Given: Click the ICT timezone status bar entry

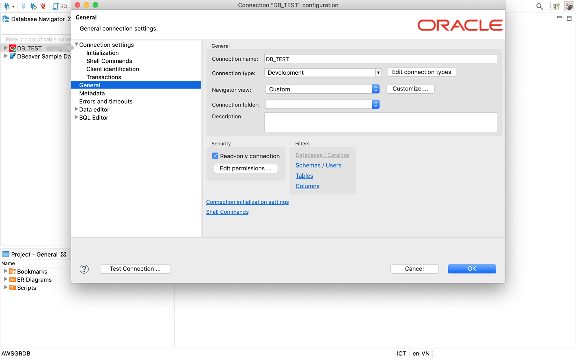Looking at the screenshot, I should (401, 353).
